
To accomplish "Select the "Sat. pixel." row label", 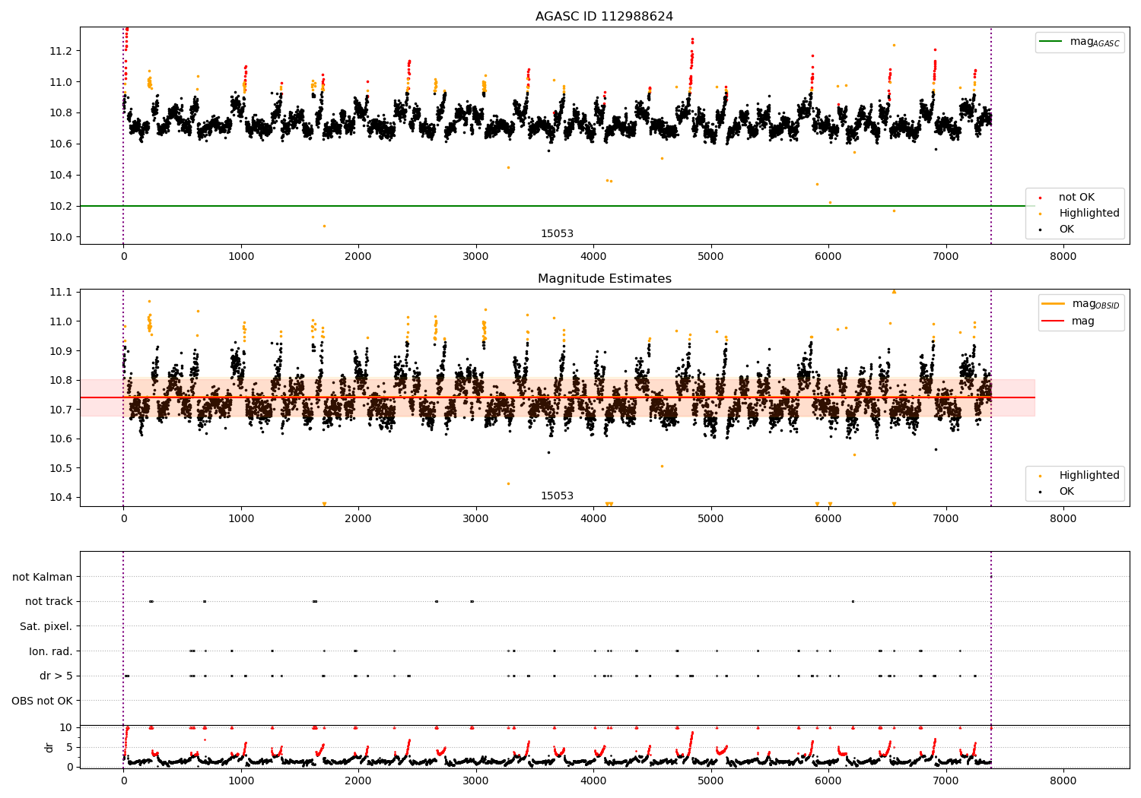I will click(46, 627).
